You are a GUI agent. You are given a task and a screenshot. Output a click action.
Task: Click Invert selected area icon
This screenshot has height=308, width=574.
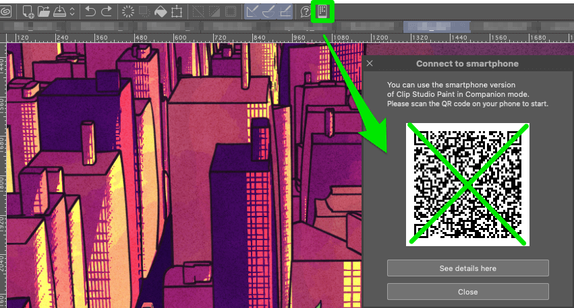click(x=214, y=11)
